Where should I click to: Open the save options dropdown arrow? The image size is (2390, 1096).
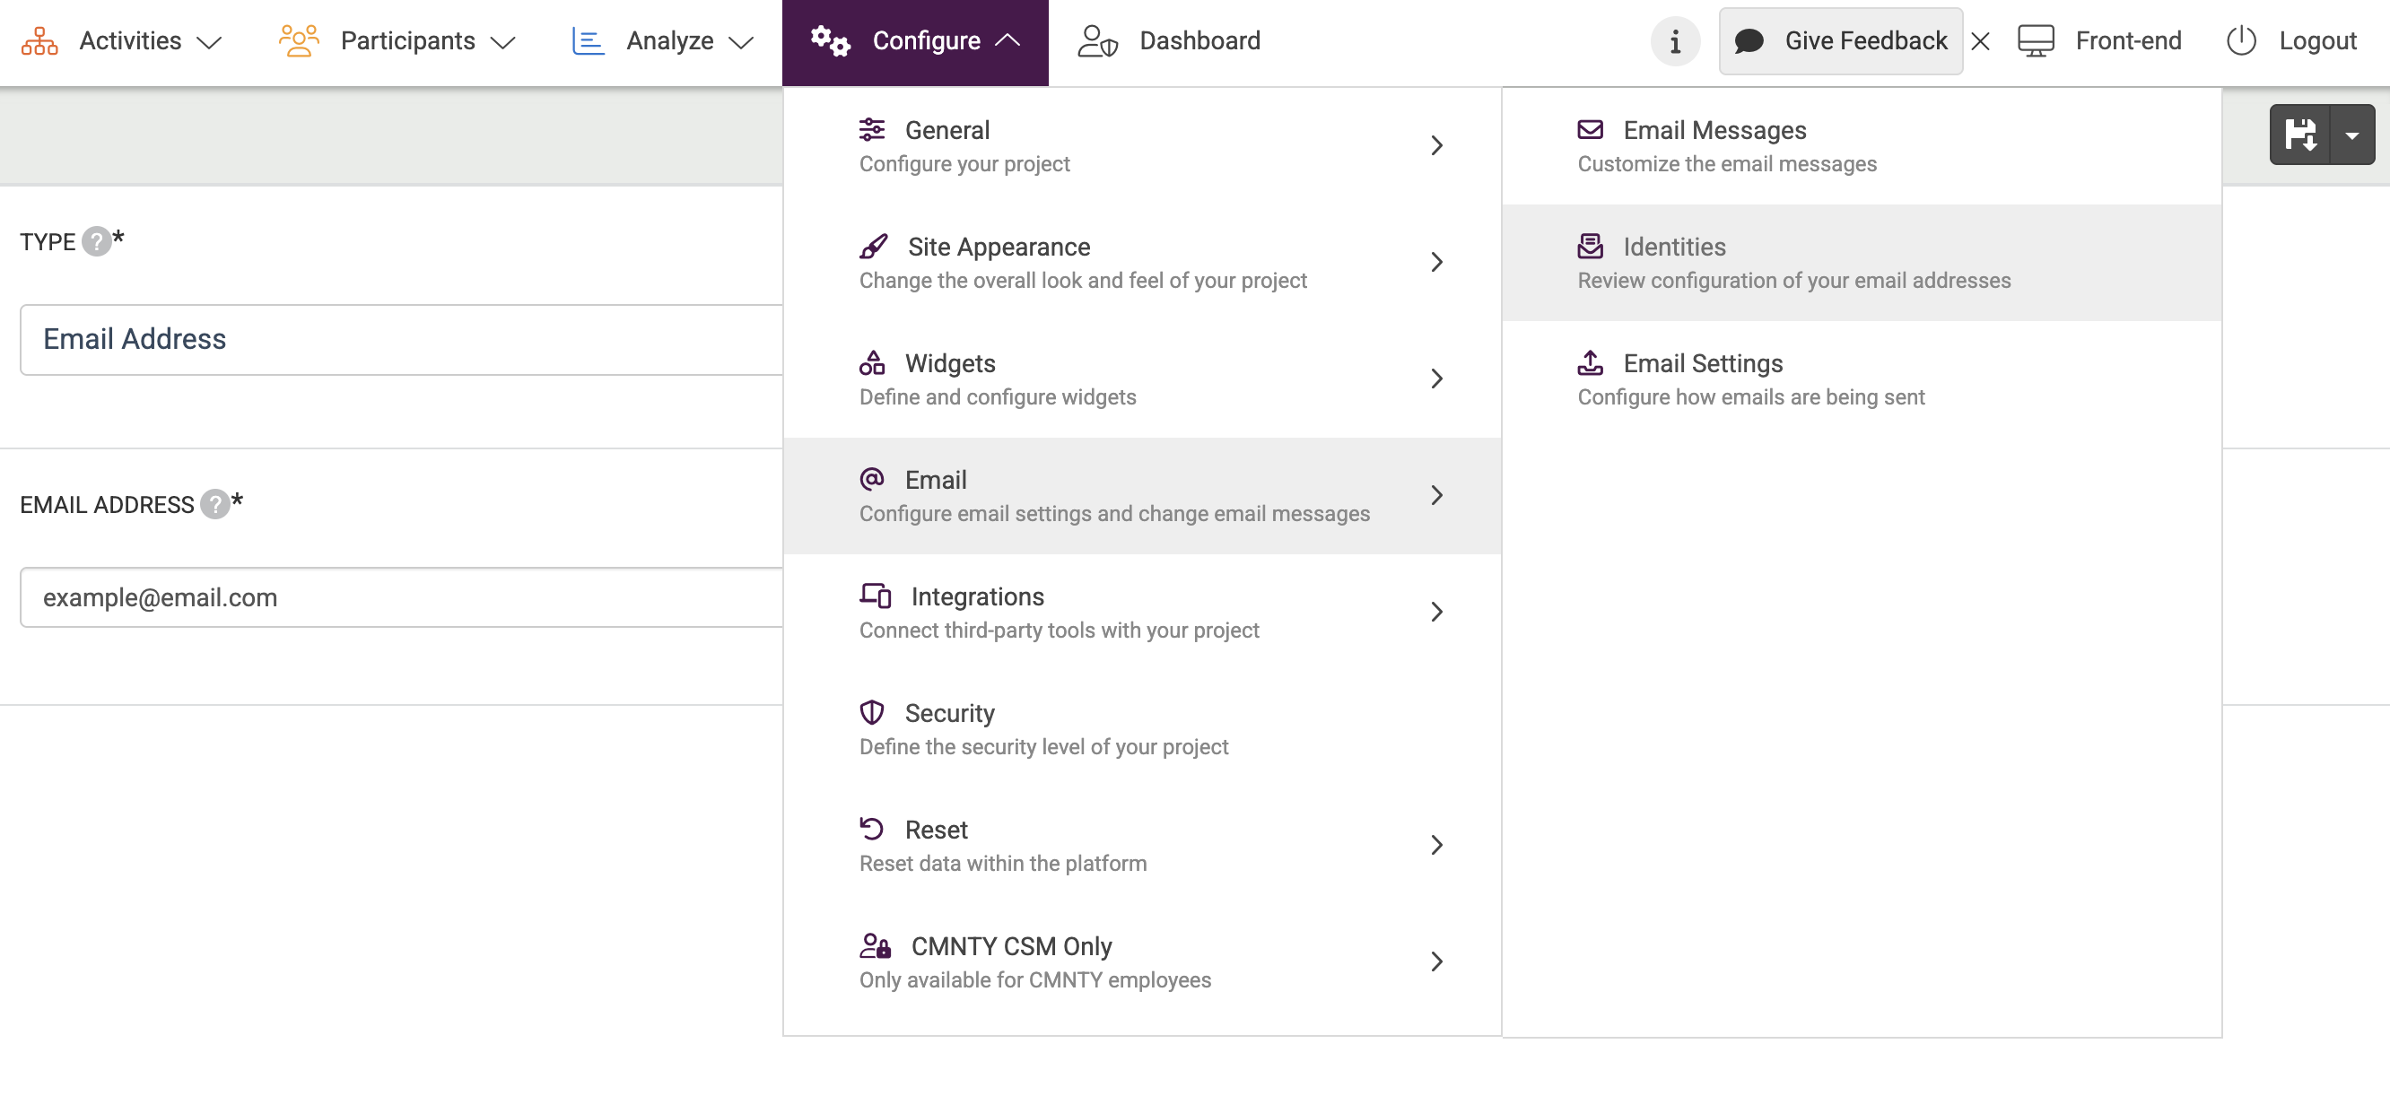pos(2352,135)
